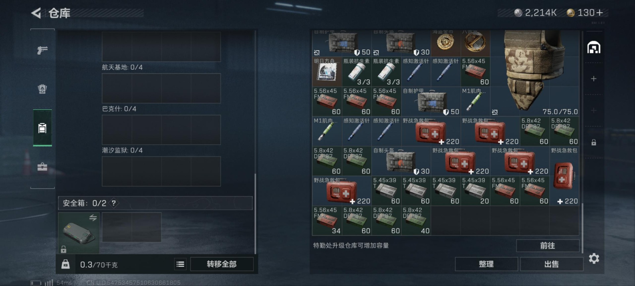Click the plus next to 130 currency
This screenshot has width=635, height=286.
click(599, 13)
